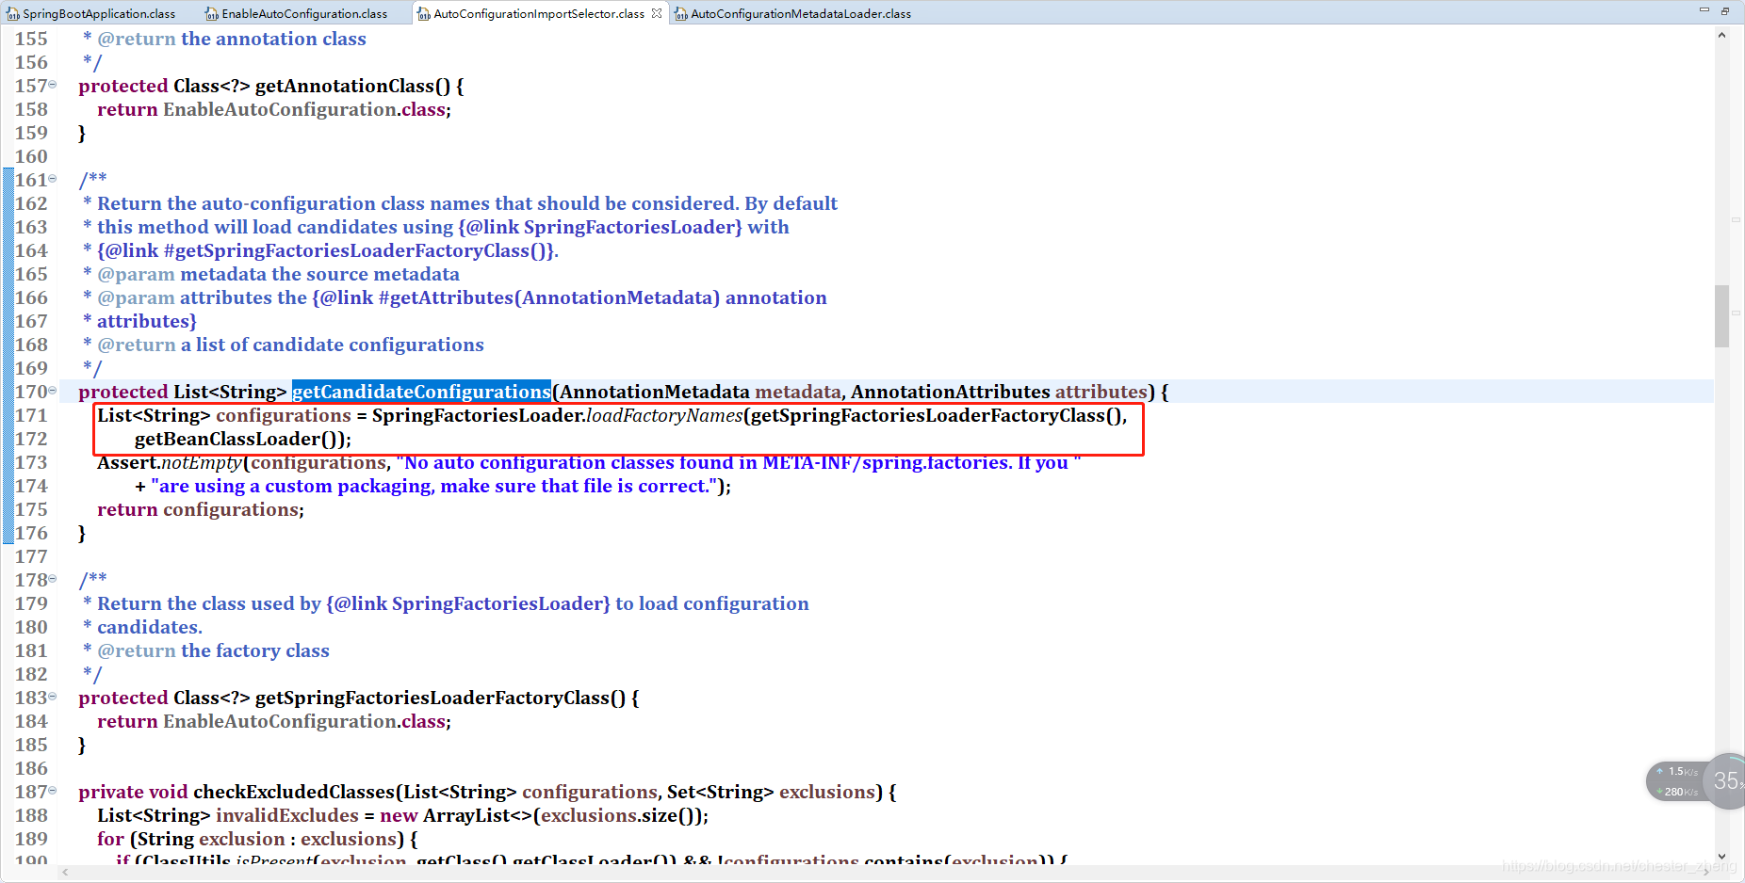
Task: Click the class icon on AutoConfigurationImportSelector.class tab
Action: [x=424, y=13]
